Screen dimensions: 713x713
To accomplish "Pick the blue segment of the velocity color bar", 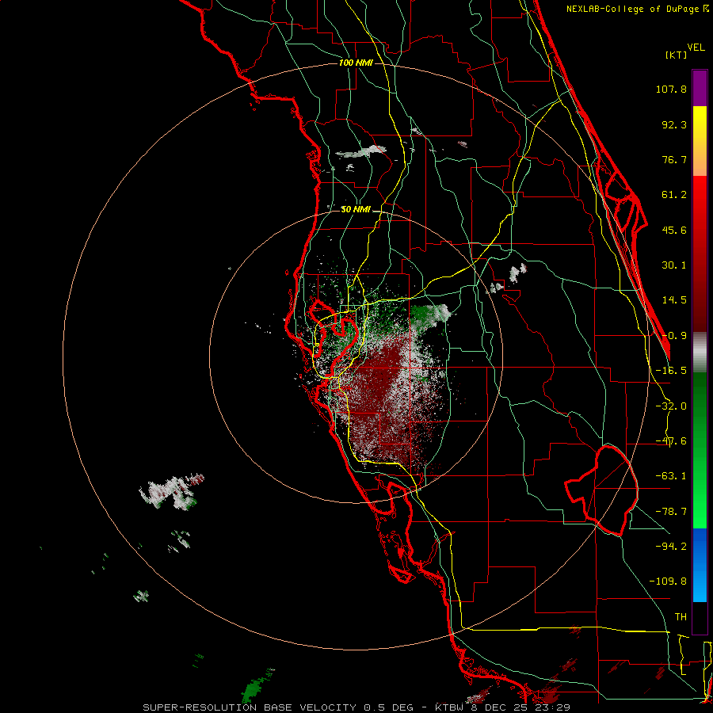I will (x=700, y=565).
